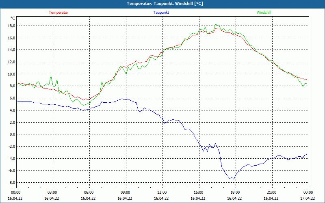Click the 2,0 y-axis value
This screenshot has width=325, height=203.
click(13, 122)
